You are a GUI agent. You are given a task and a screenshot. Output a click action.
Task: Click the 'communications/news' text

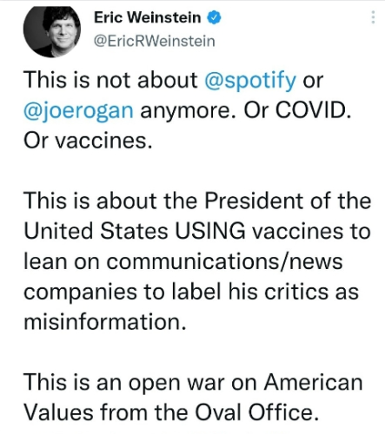[x=224, y=262]
